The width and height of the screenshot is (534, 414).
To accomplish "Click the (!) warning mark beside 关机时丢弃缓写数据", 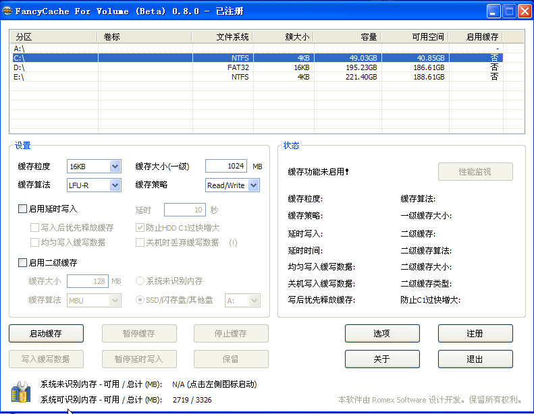I will tap(233, 243).
